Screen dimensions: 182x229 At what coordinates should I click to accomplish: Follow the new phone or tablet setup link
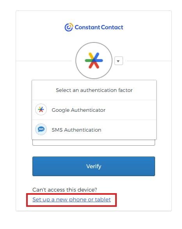click(71, 199)
